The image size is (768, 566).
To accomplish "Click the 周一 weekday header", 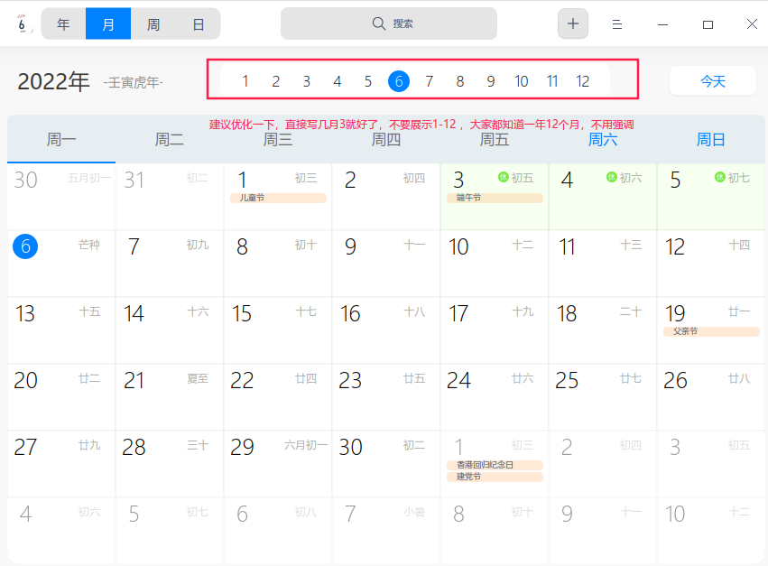I will click(x=61, y=140).
